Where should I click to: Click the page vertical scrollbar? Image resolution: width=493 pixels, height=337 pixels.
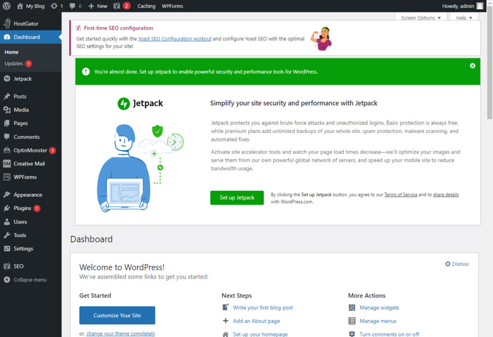click(490, 63)
